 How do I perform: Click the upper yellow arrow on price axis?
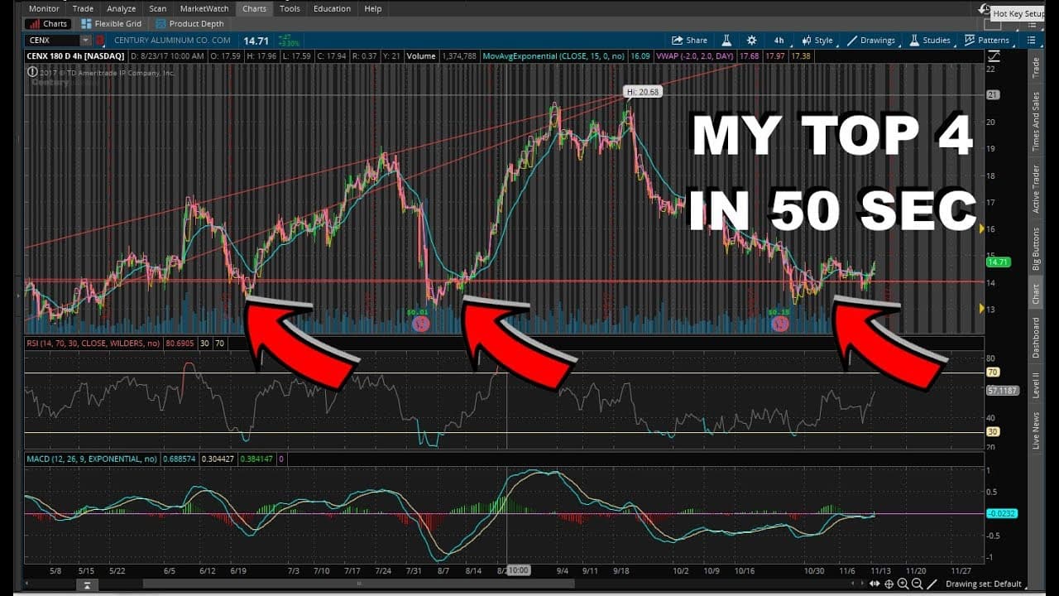[x=982, y=228]
